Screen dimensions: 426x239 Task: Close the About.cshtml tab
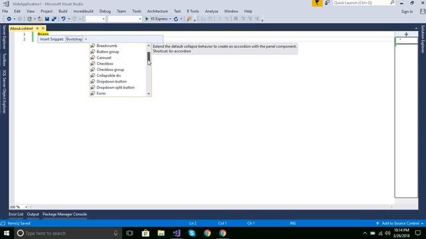[x=43, y=29]
